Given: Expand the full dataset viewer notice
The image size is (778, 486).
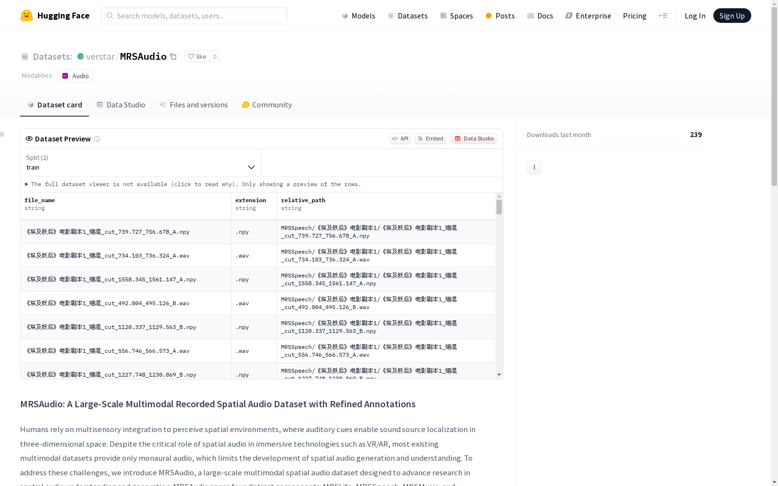Looking at the screenshot, I should pyautogui.click(x=193, y=184).
